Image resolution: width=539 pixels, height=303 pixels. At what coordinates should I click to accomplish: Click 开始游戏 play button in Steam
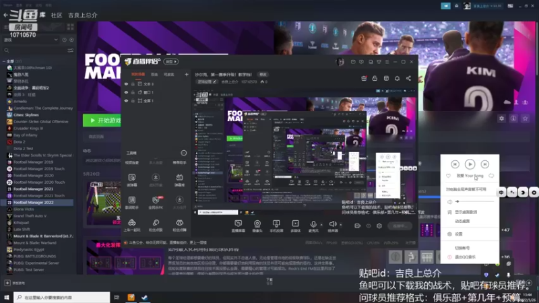coord(102,121)
